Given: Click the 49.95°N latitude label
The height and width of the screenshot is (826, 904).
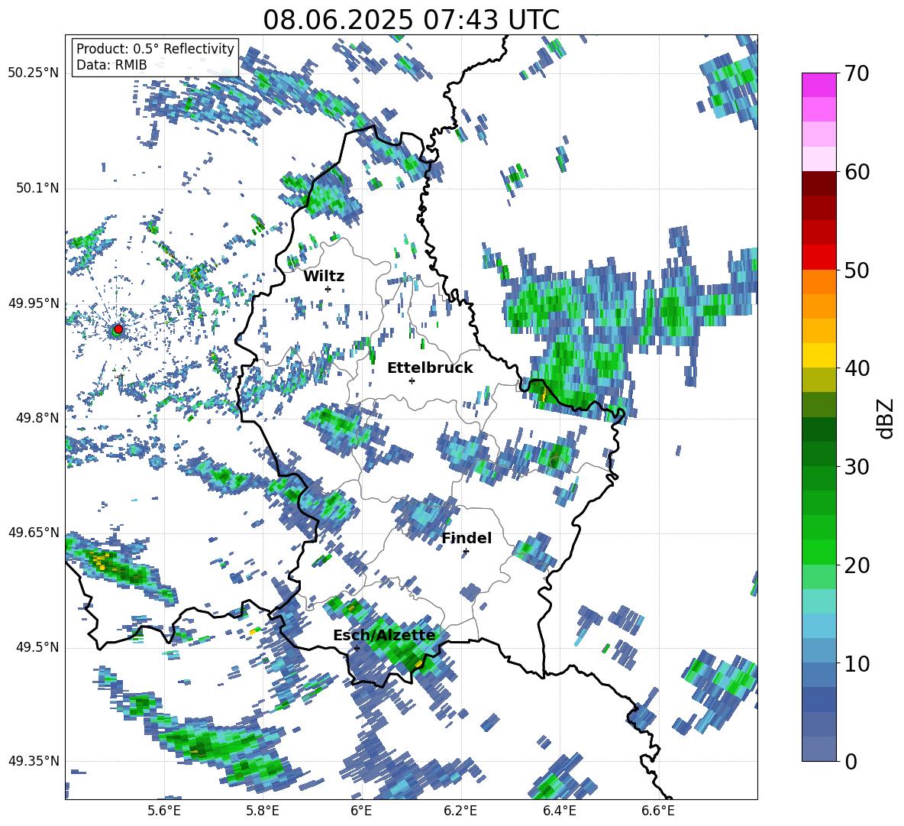Looking at the screenshot, I should tap(34, 303).
